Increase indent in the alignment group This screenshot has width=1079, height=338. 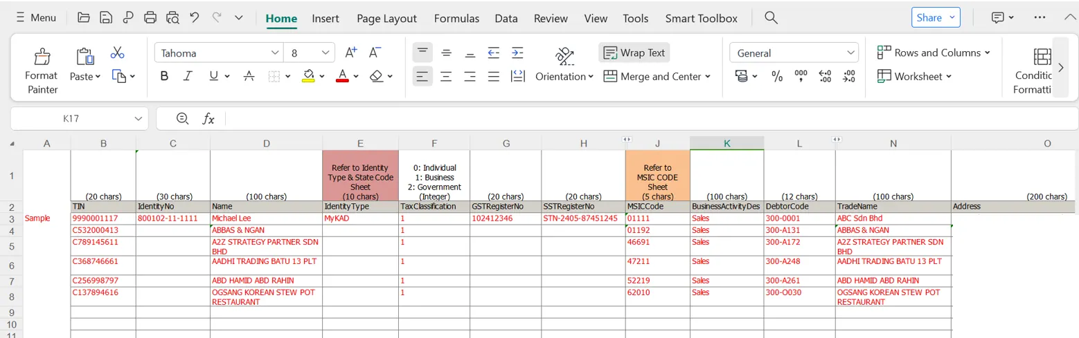point(517,53)
